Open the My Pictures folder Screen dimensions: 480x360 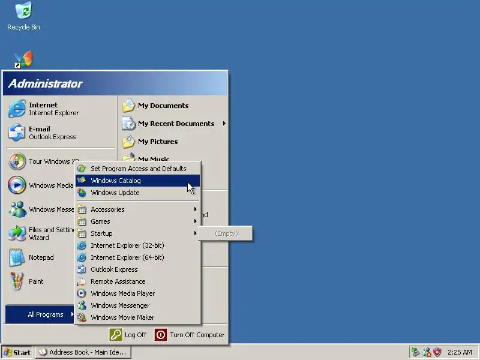(x=150, y=142)
